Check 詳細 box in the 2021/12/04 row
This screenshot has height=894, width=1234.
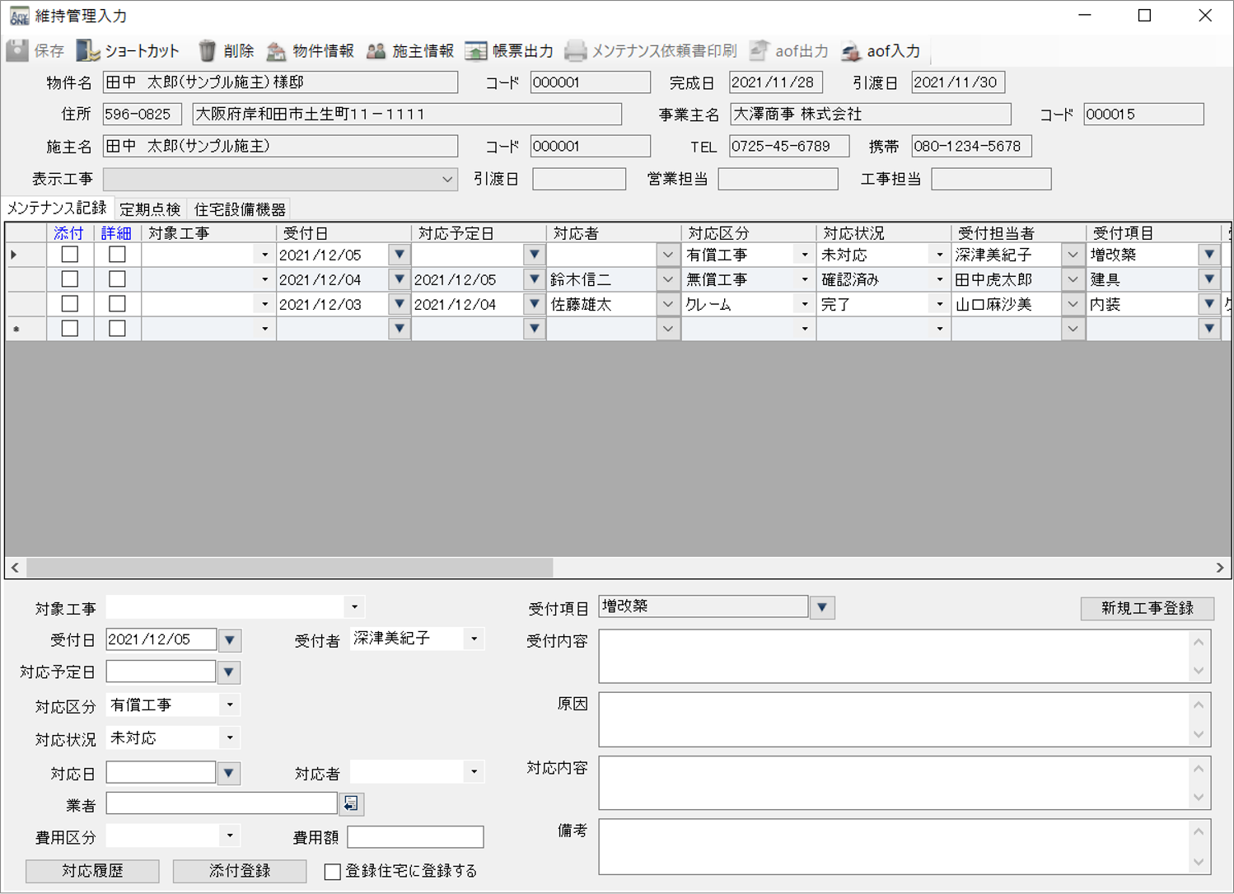[117, 279]
